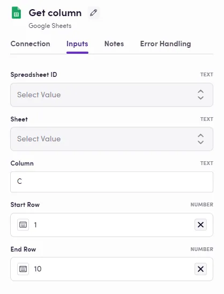
Task: Click the Column text input field
Action: click(x=111, y=182)
